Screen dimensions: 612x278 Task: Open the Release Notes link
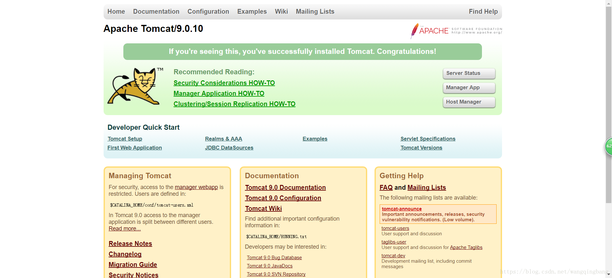(130, 244)
